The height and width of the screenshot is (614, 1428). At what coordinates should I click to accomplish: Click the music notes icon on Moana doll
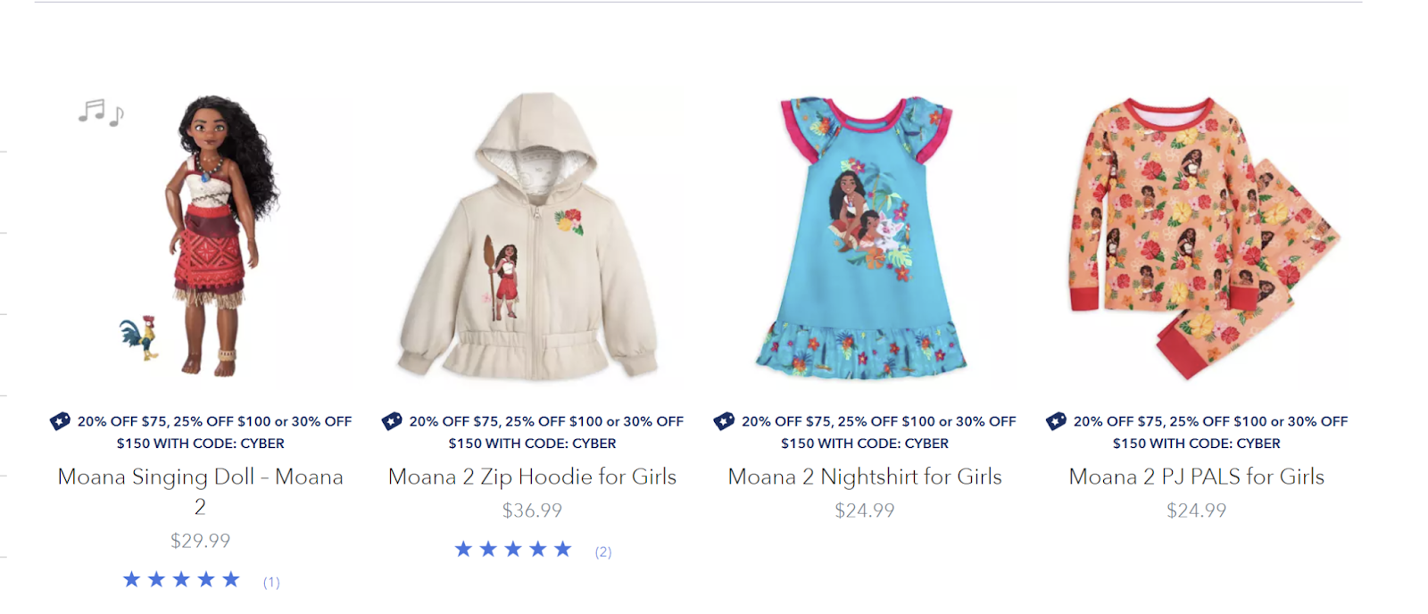(x=101, y=112)
